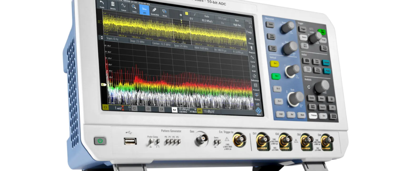Open the Math f(x) sidebar entry

254,68
